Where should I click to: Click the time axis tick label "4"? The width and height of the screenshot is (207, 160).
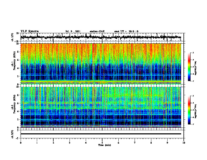click(86, 143)
